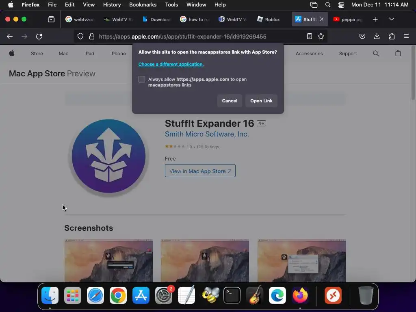Click iPhone in Apple navigation
Image resolution: width=416 pixels, height=312 pixels.
[x=118, y=54]
